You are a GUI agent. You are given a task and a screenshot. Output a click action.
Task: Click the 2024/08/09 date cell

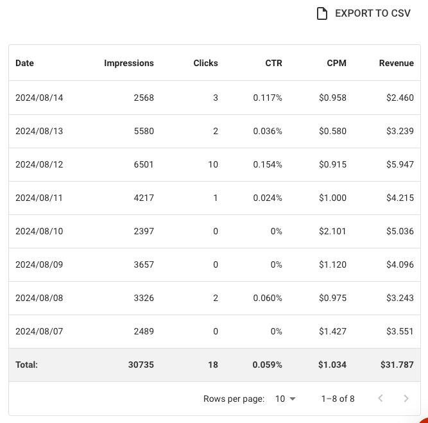point(39,264)
